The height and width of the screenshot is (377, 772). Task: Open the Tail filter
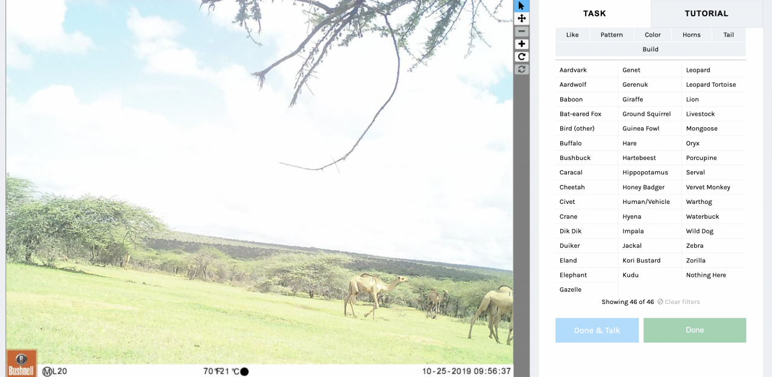(x=729, y=35)
